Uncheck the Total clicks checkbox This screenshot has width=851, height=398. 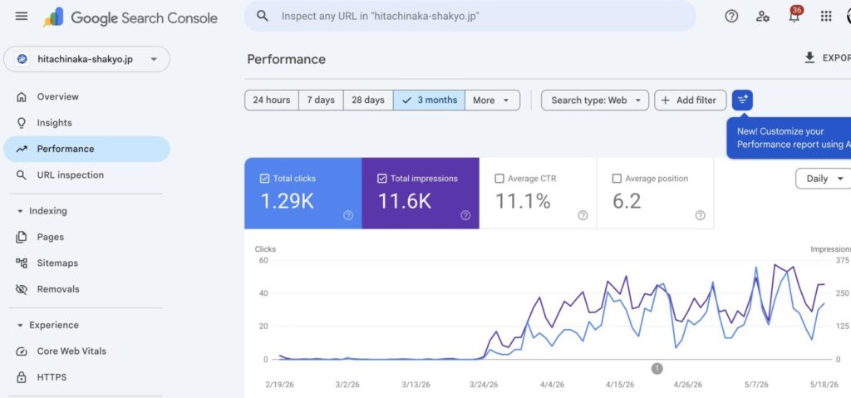pyautogui.click(x=264, y=178)
